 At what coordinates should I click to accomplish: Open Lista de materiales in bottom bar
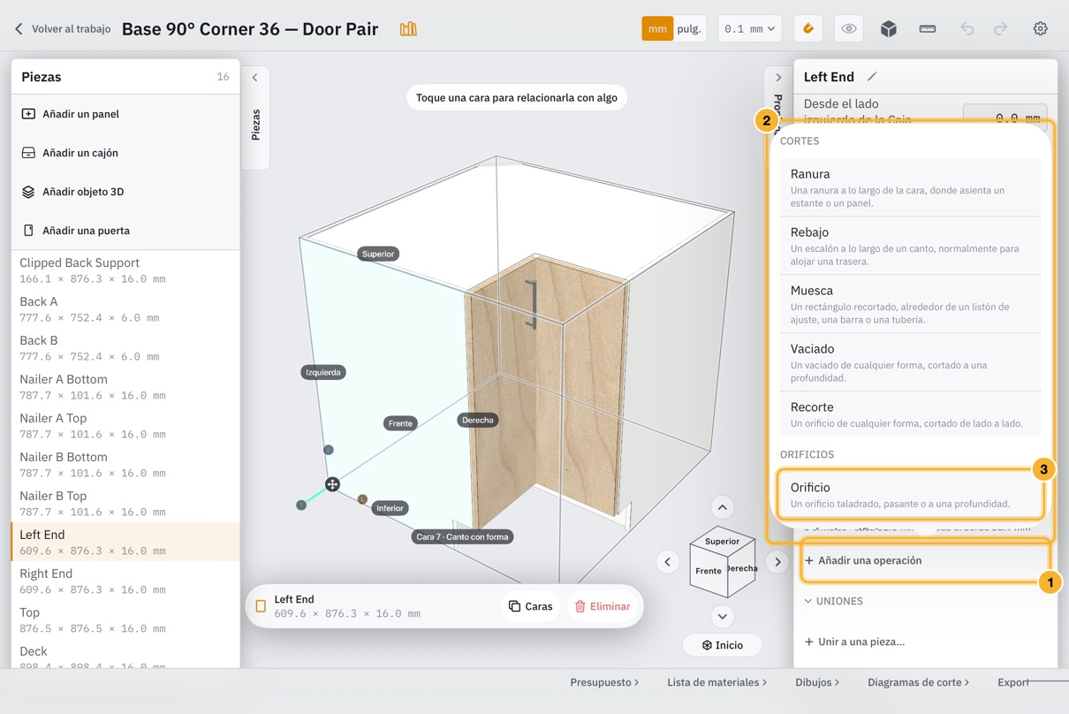pyautogui.click(x=716, y=682)
